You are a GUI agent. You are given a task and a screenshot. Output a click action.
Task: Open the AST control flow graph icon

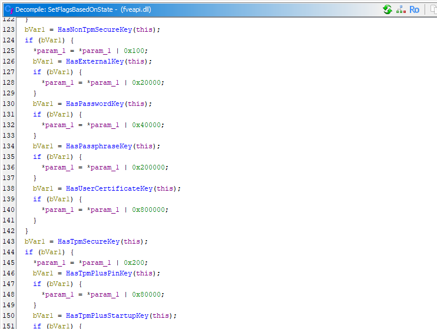tap(401, 9)
